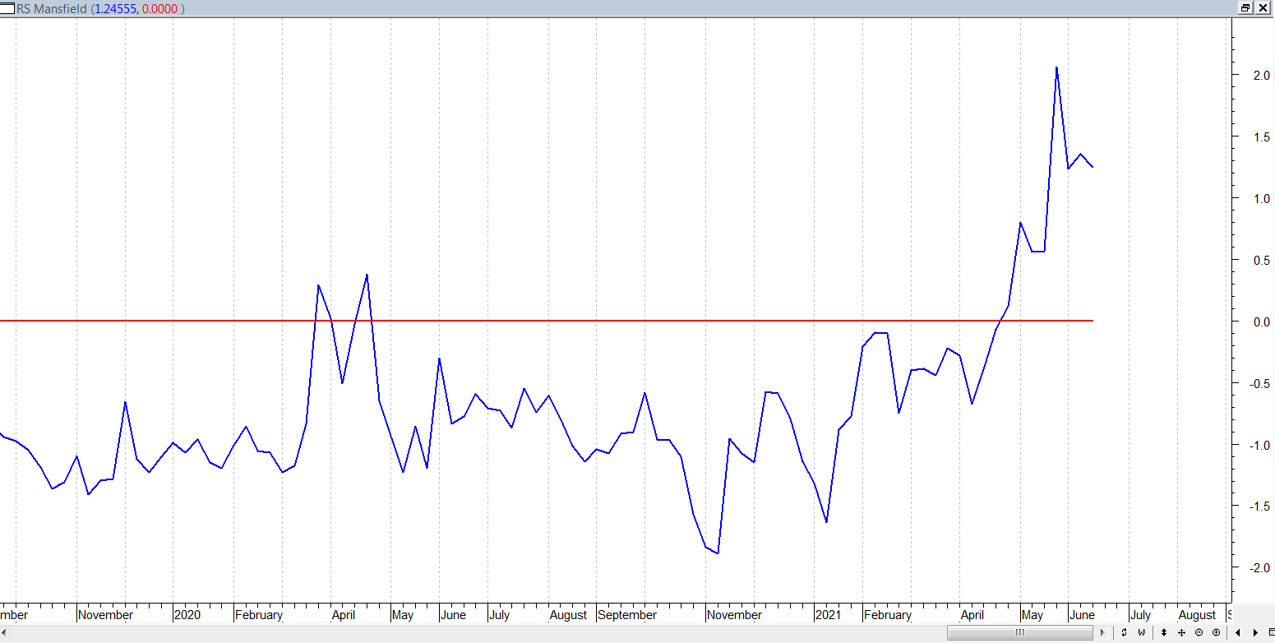Click the chart pane icon beside RS Mansfield title

point(7,8)
